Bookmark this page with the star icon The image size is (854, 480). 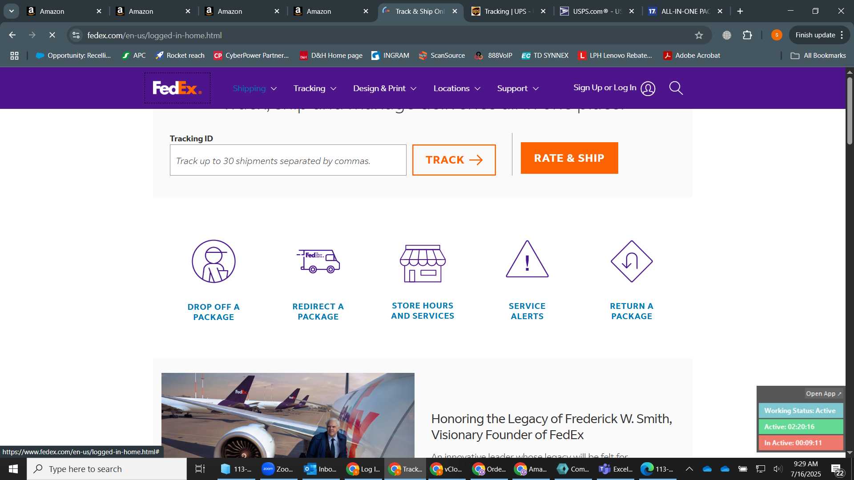[x=699, y=35]
